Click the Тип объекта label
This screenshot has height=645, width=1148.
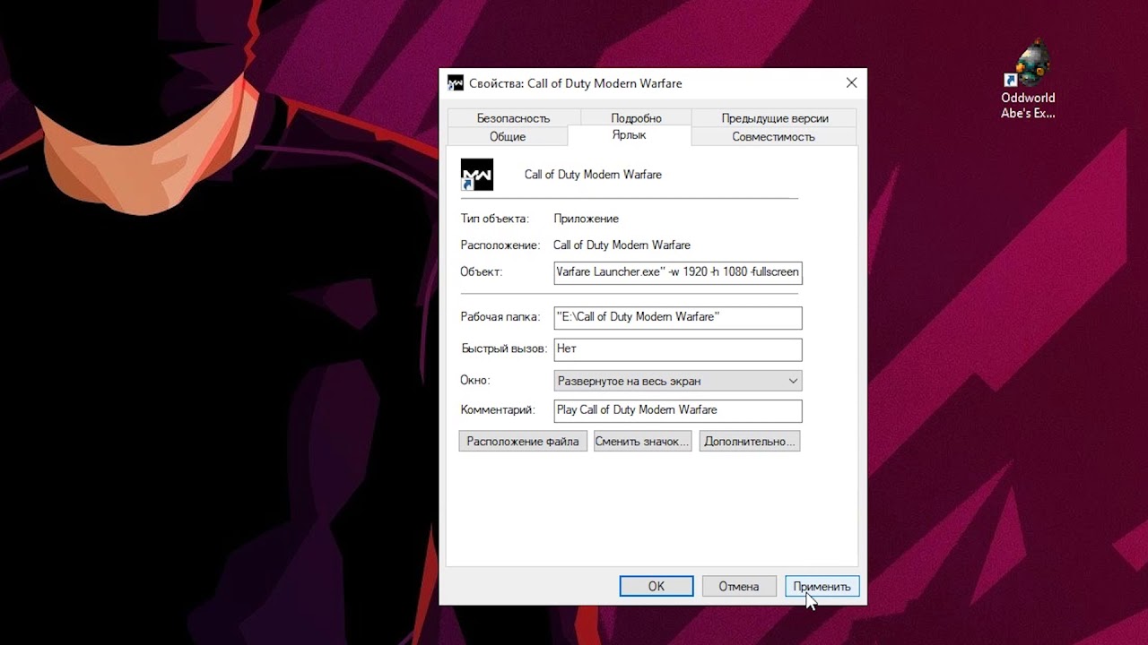coord(495,219)
